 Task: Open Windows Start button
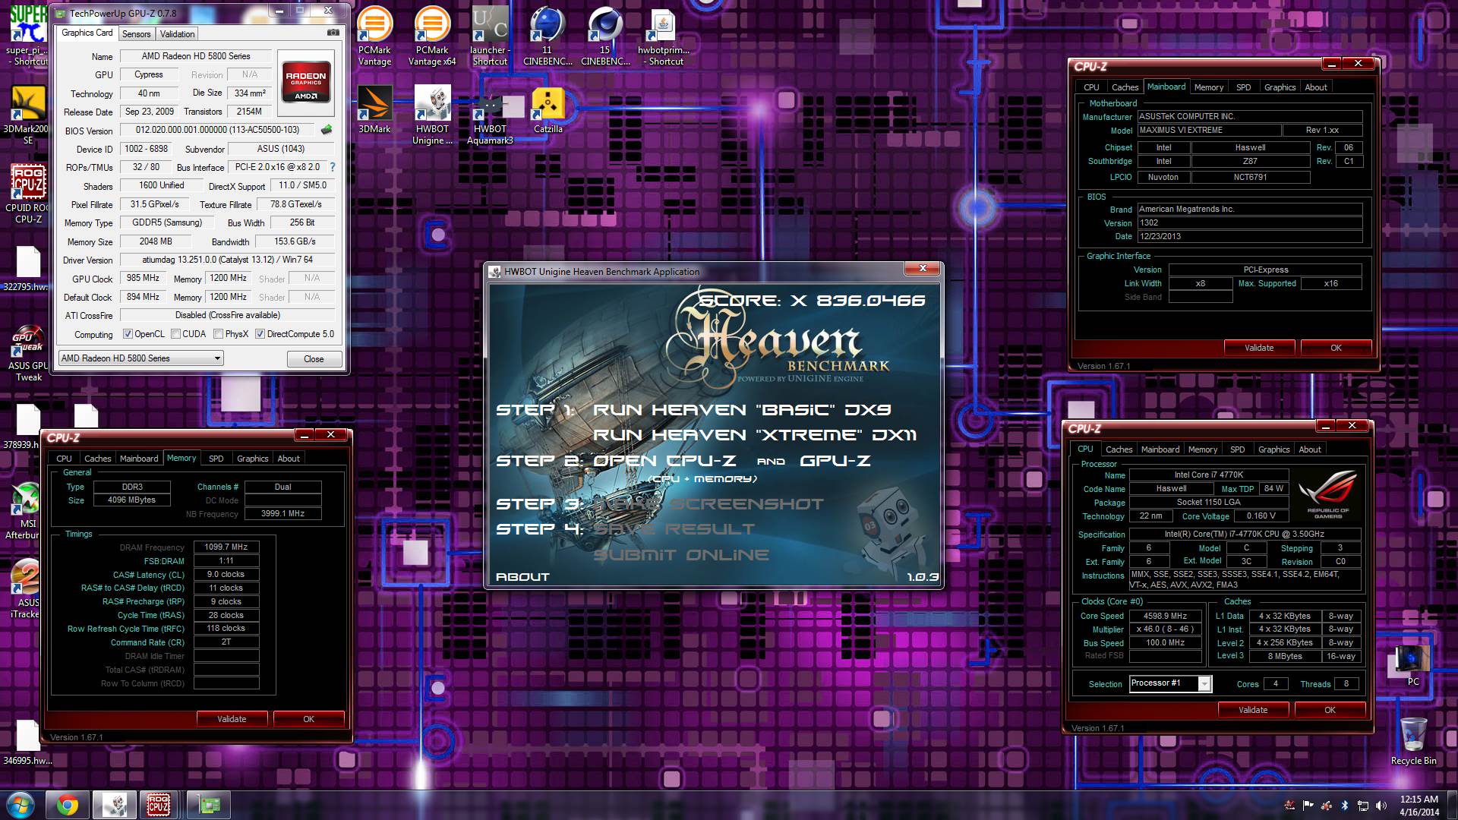(21, 805)
